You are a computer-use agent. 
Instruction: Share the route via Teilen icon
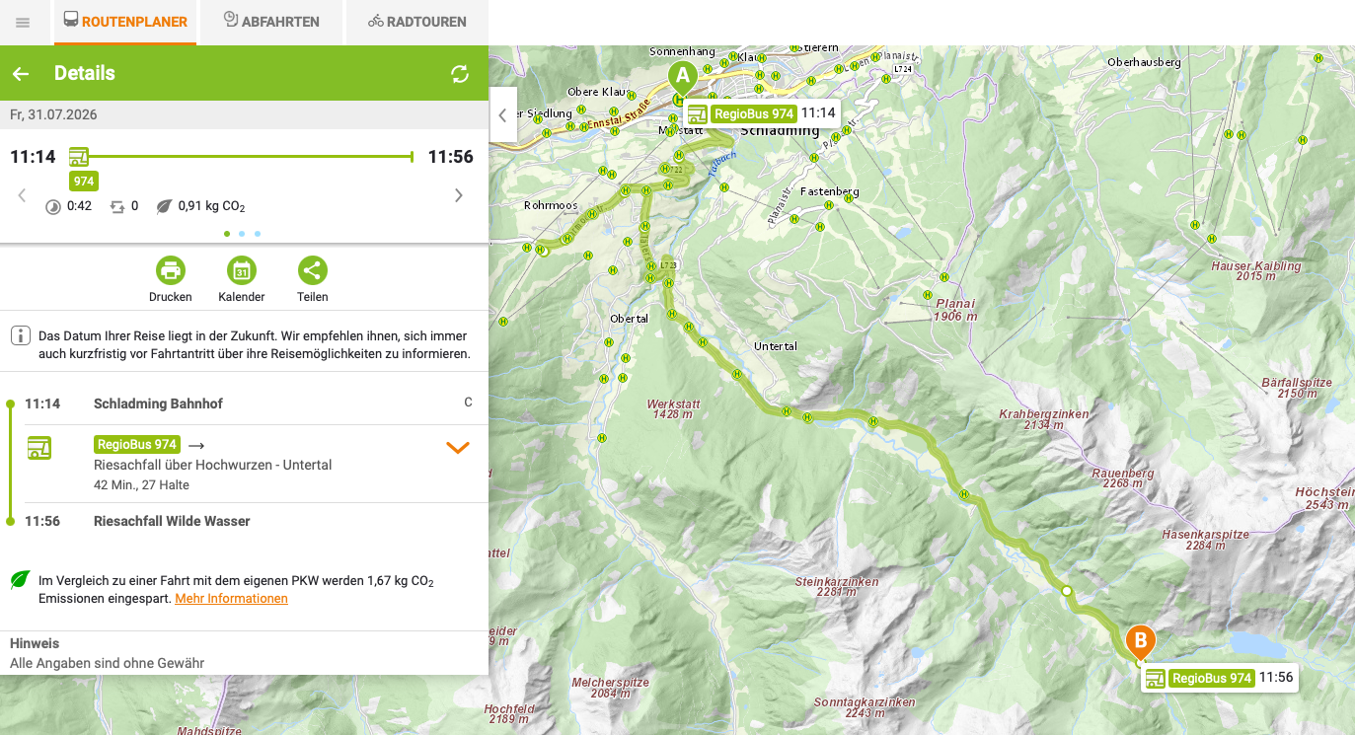(x=313, y=270)
